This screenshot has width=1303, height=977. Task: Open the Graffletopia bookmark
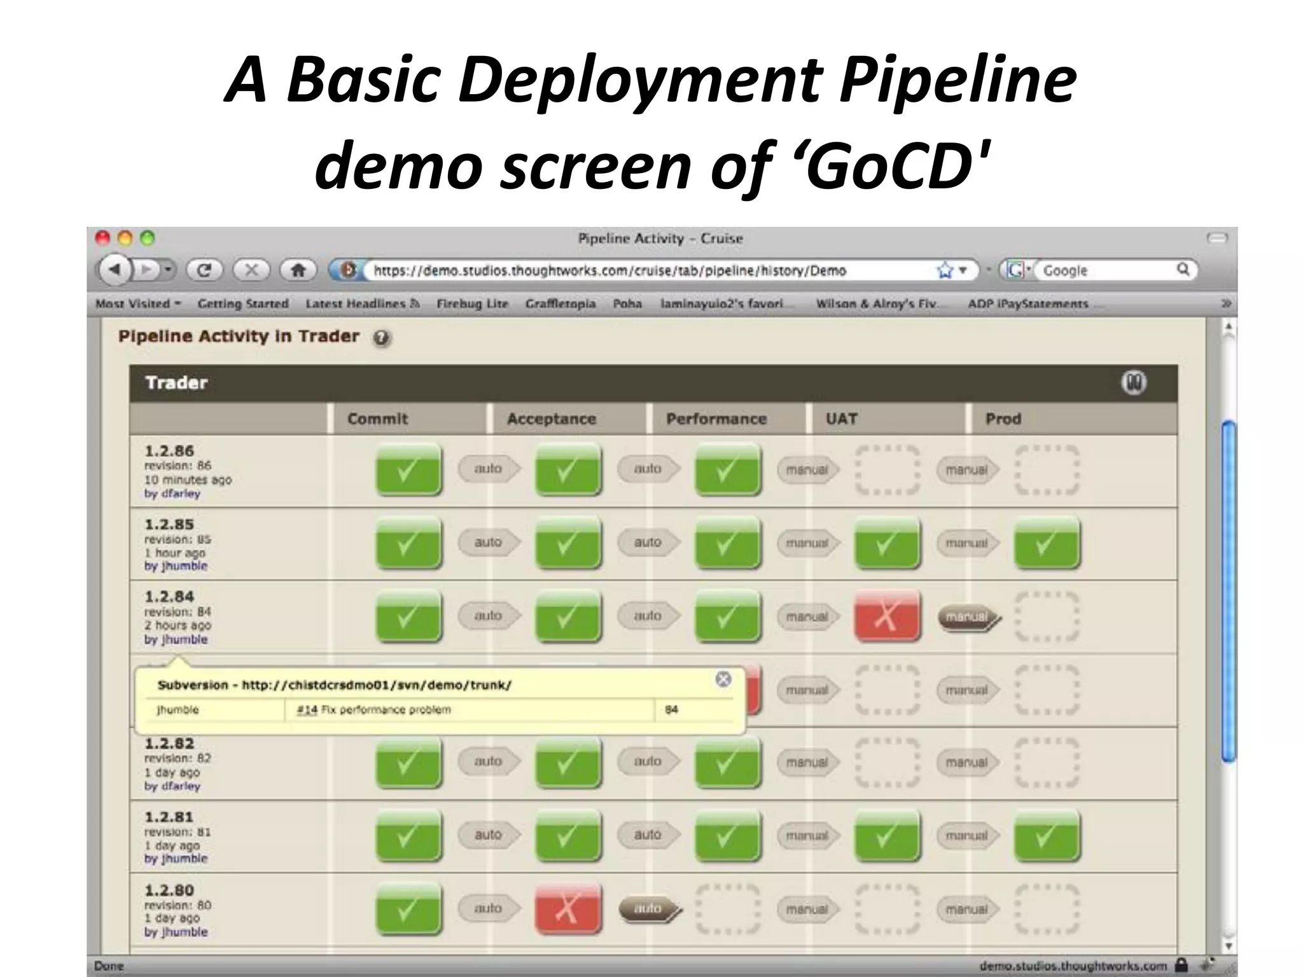point(560,304)
